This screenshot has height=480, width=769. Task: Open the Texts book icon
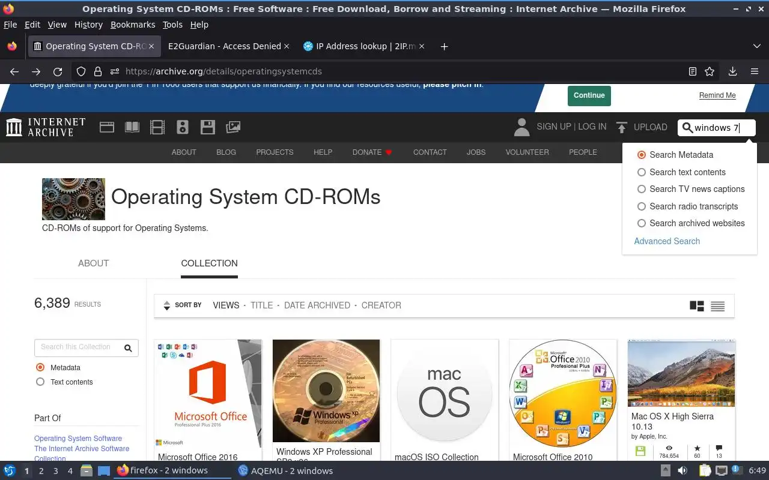tap(132, 127)
